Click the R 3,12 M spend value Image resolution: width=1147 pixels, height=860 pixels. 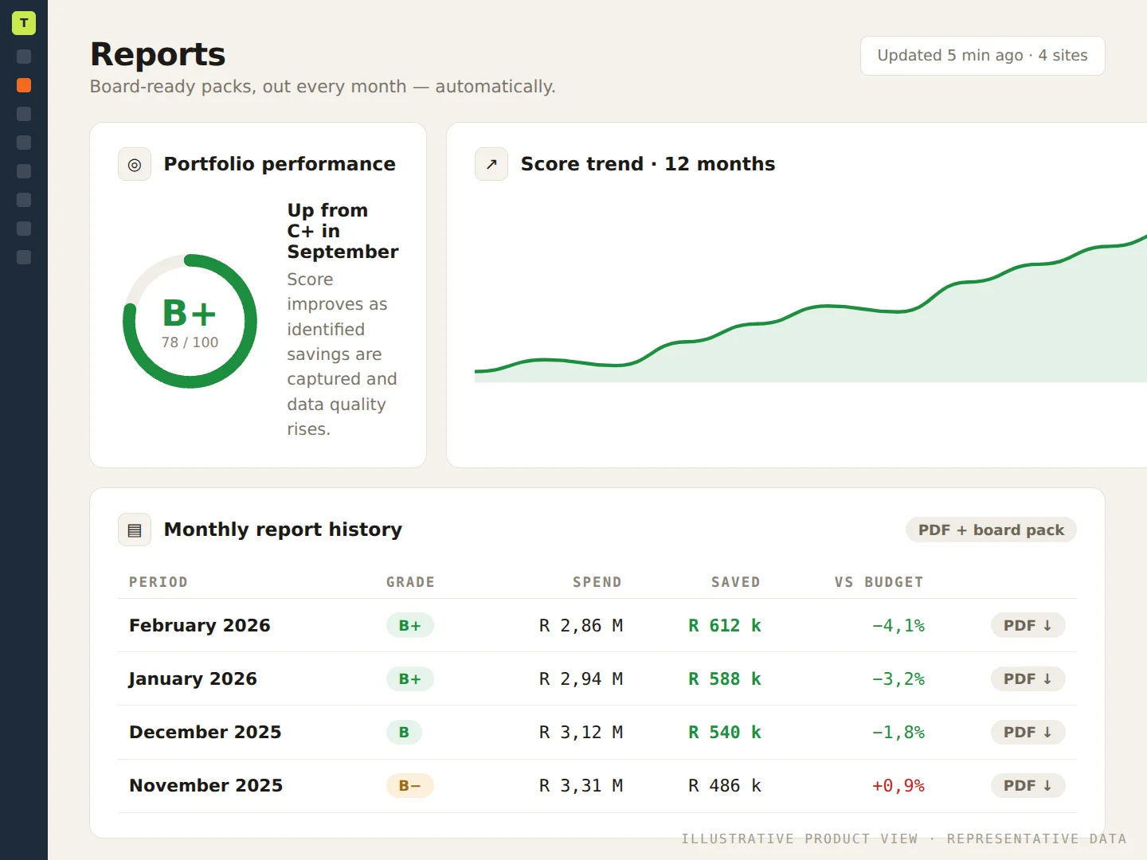click(581, 733)
